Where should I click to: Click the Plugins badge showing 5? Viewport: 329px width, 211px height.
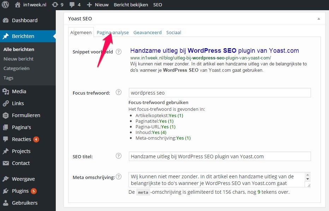point(34,191)
